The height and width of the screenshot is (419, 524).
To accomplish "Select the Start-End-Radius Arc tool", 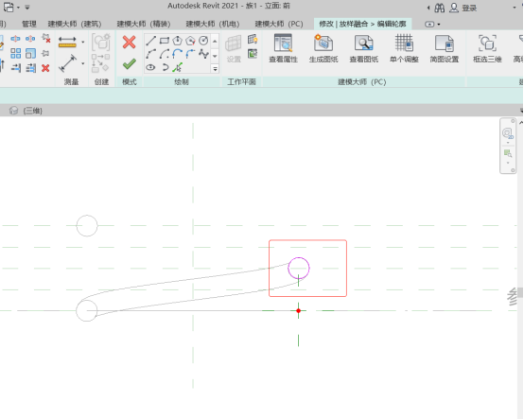I will click(x=150, y=54).
